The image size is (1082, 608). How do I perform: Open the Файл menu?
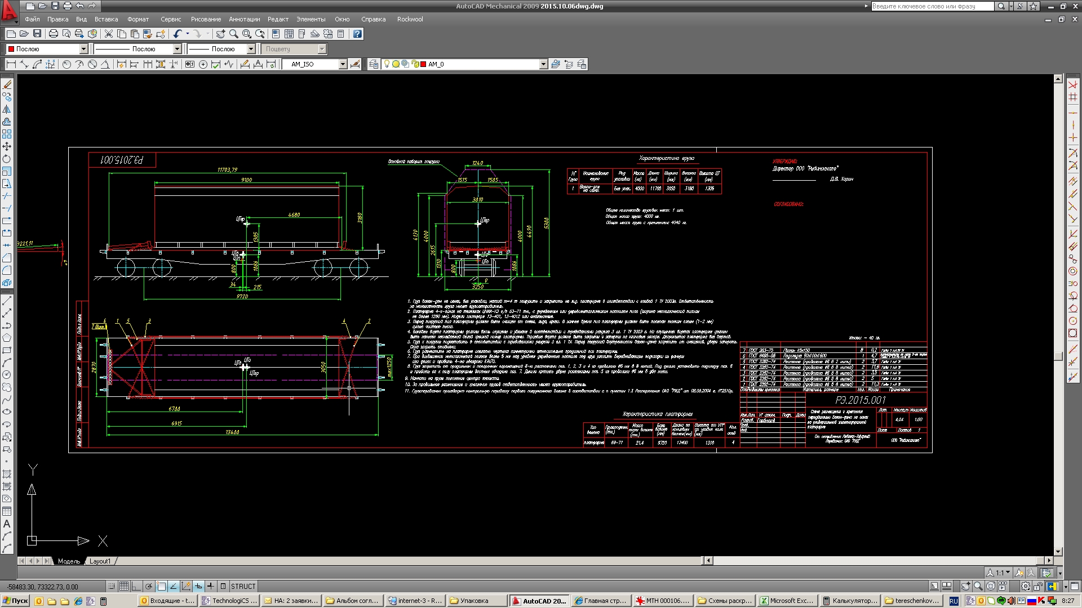pyautogui.click(x=32, y=19)
